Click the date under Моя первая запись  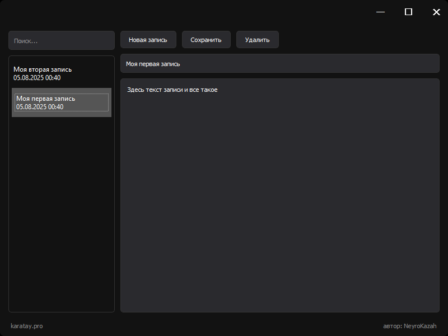coord(40,107)
